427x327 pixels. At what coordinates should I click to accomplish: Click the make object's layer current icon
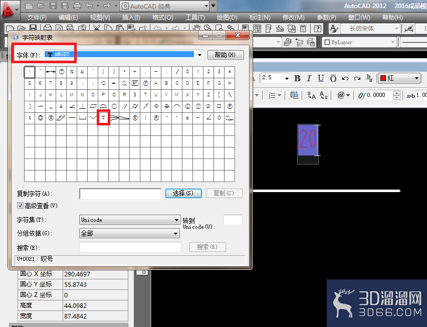pyautogui.click(x=288, y=42)
